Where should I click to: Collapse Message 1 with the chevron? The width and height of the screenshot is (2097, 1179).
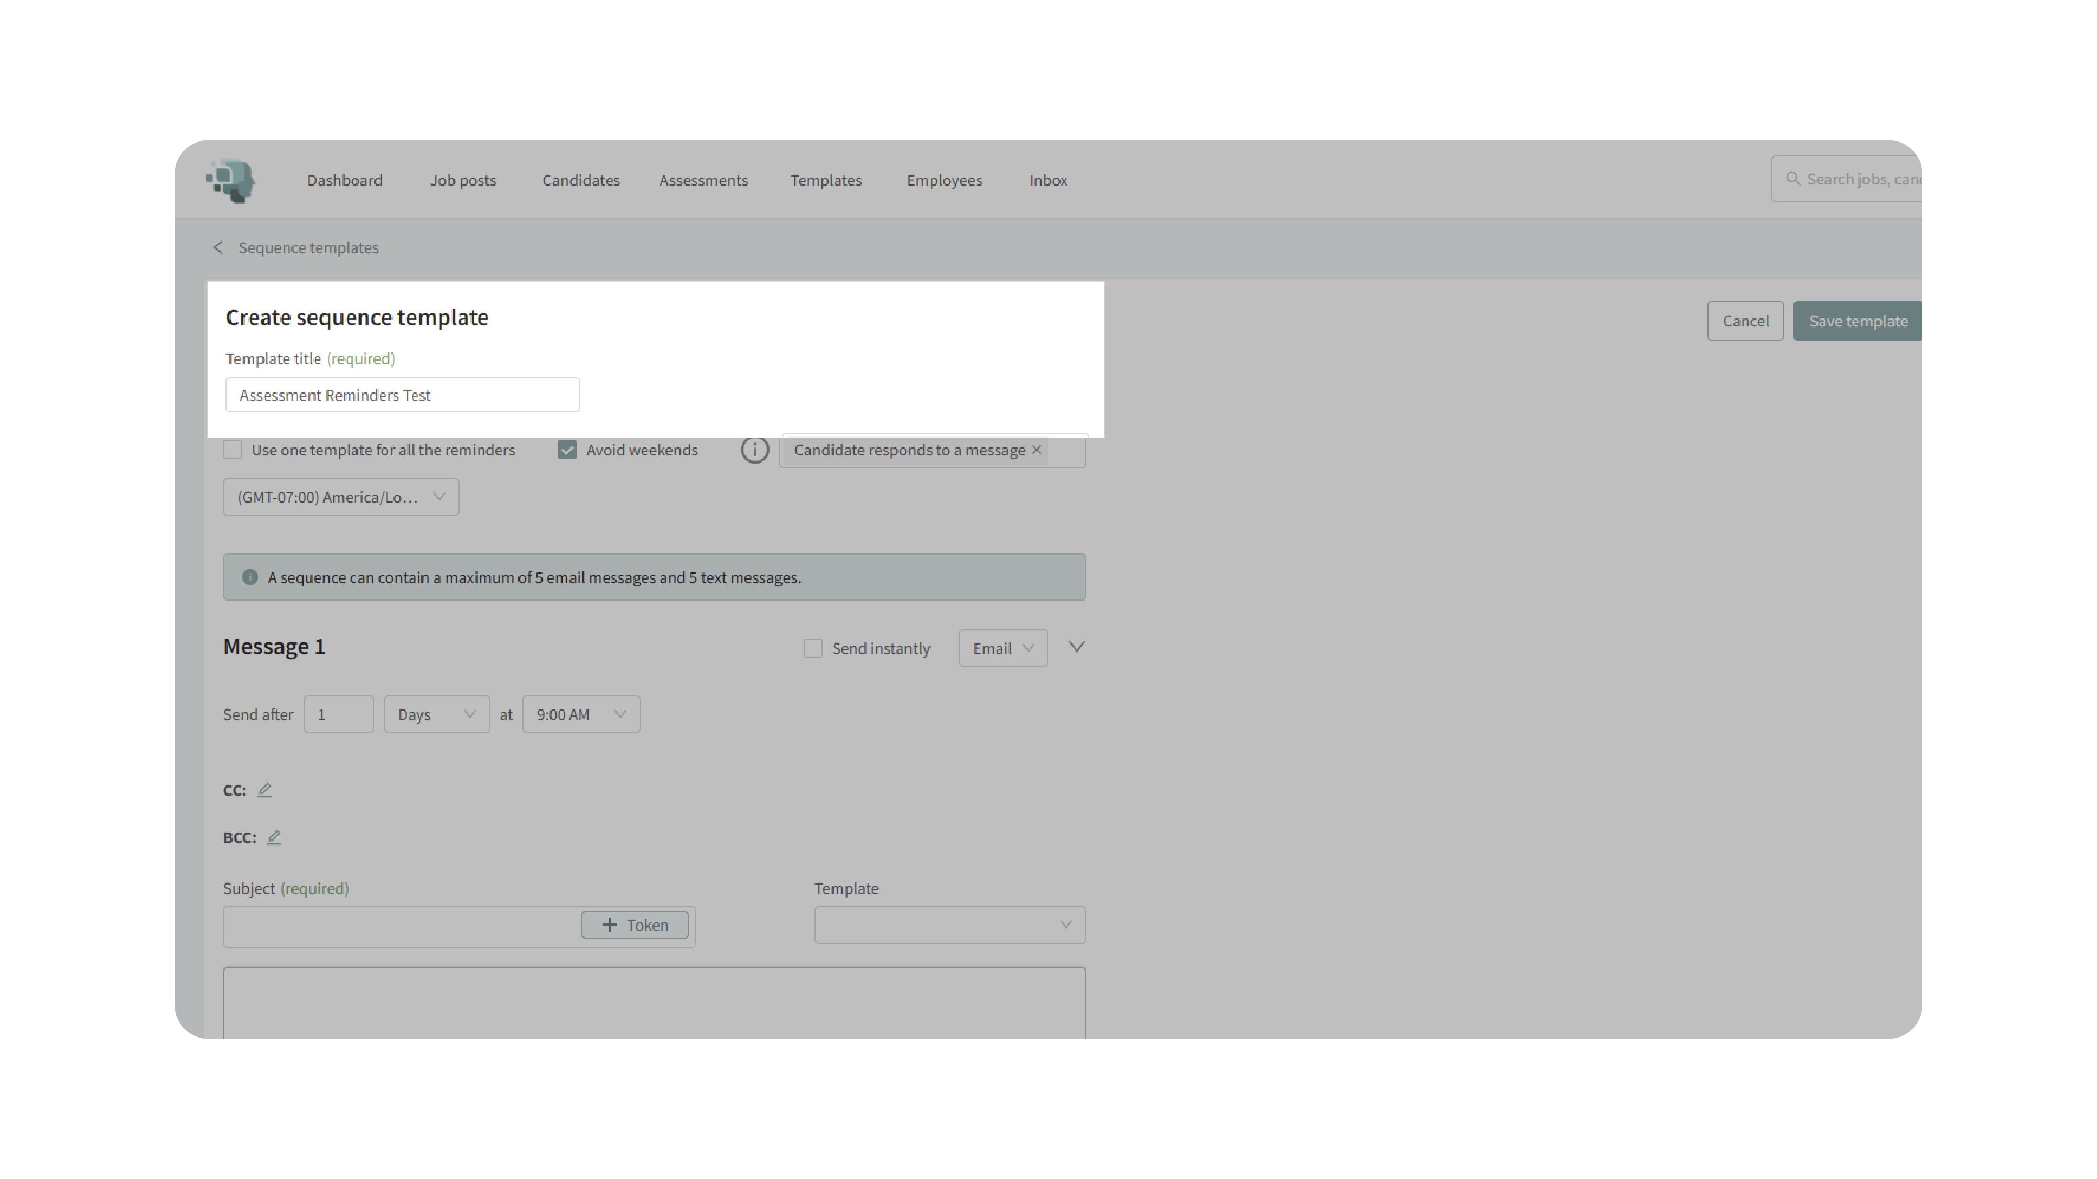click(1076, 648)
